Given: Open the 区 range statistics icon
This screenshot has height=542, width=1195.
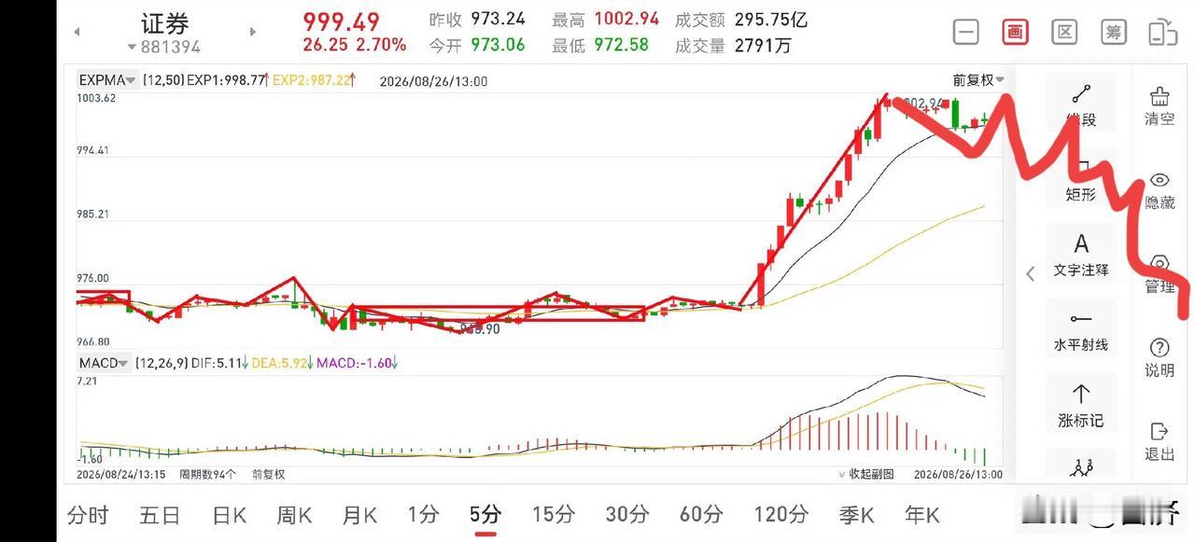Looking at the screenshot, I should (x=1064, y=32).
